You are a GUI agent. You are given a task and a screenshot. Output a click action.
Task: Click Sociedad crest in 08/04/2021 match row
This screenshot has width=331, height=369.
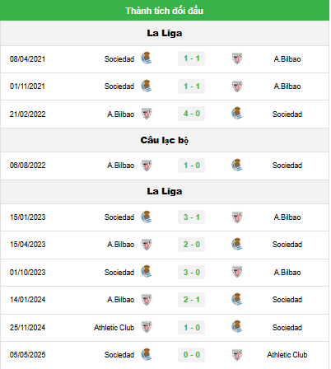pos(147,58)
